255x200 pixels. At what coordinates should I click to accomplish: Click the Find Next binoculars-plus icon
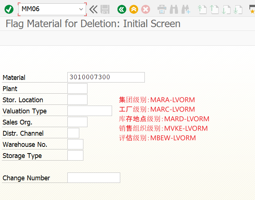(186, 9)
